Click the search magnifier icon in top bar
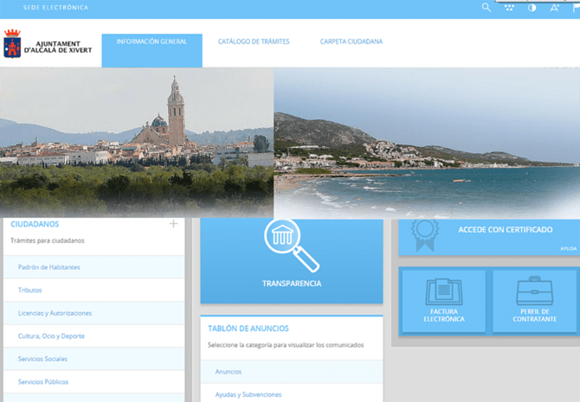Image resolution: width=580 pixels, height=402 pixels. coord(486,8)
